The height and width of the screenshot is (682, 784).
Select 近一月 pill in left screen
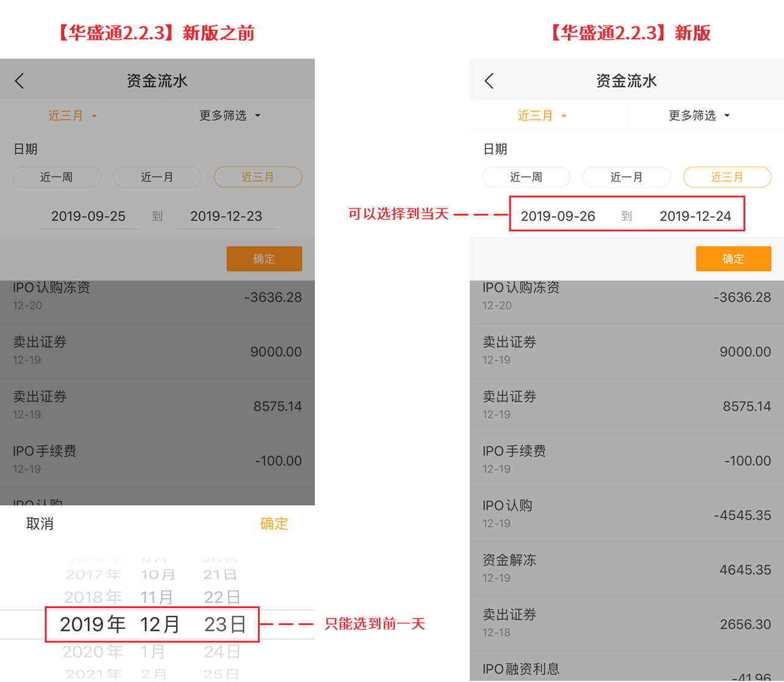(157, 177)
